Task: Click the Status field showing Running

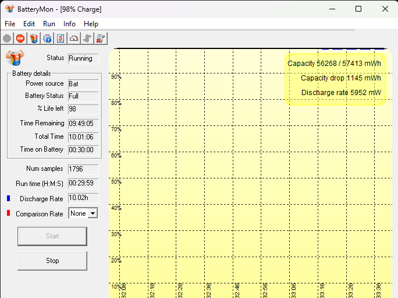Action: tap(83, 58)
